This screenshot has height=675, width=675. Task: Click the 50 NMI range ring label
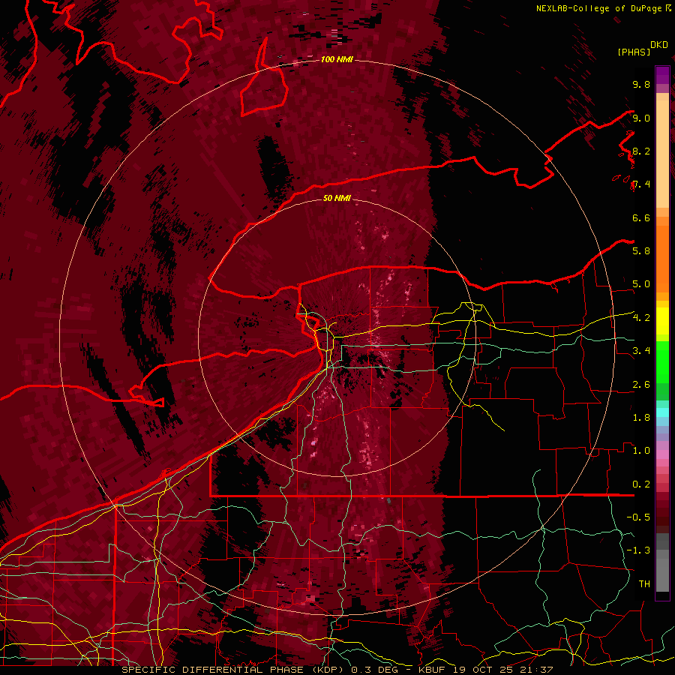pyautogui.click(x=337, y=198)
